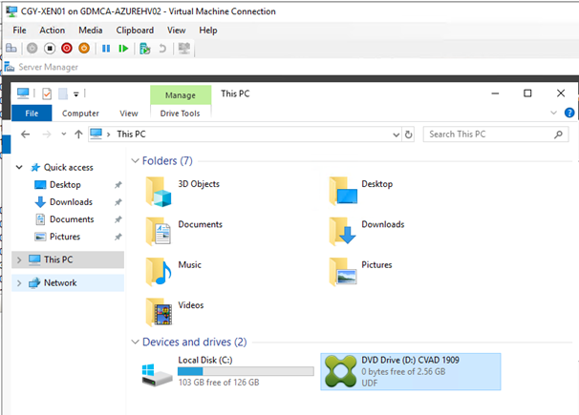Click Enhanced Session icon in VM toolbar
The image size is (579, 415).
click(183, 49)
